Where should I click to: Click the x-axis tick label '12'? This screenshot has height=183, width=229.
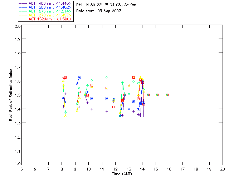point(115,169)
